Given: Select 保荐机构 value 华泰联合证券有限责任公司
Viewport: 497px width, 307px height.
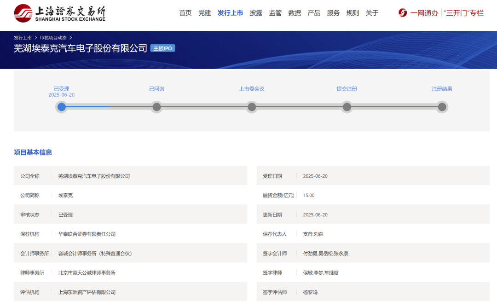Looking at the screenshot, I should tap(87, 234).
